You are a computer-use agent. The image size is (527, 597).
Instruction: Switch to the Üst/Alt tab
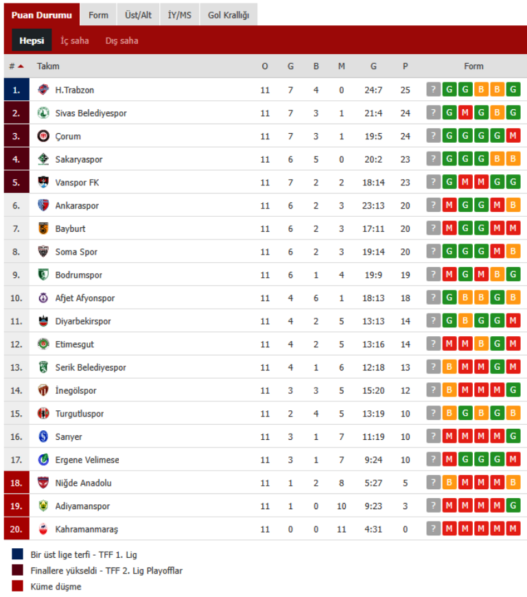pyautogui.click(x=138, y=15)
